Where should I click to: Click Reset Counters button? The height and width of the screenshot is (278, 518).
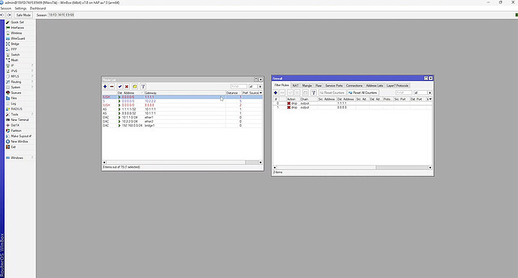(x=332, y=93)
